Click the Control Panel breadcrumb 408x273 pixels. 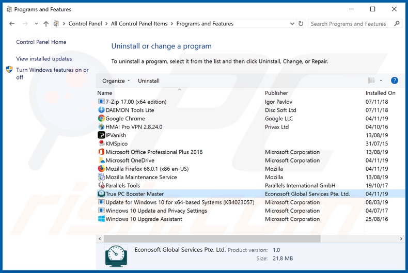pyautogui.click(x=85, y=24)
